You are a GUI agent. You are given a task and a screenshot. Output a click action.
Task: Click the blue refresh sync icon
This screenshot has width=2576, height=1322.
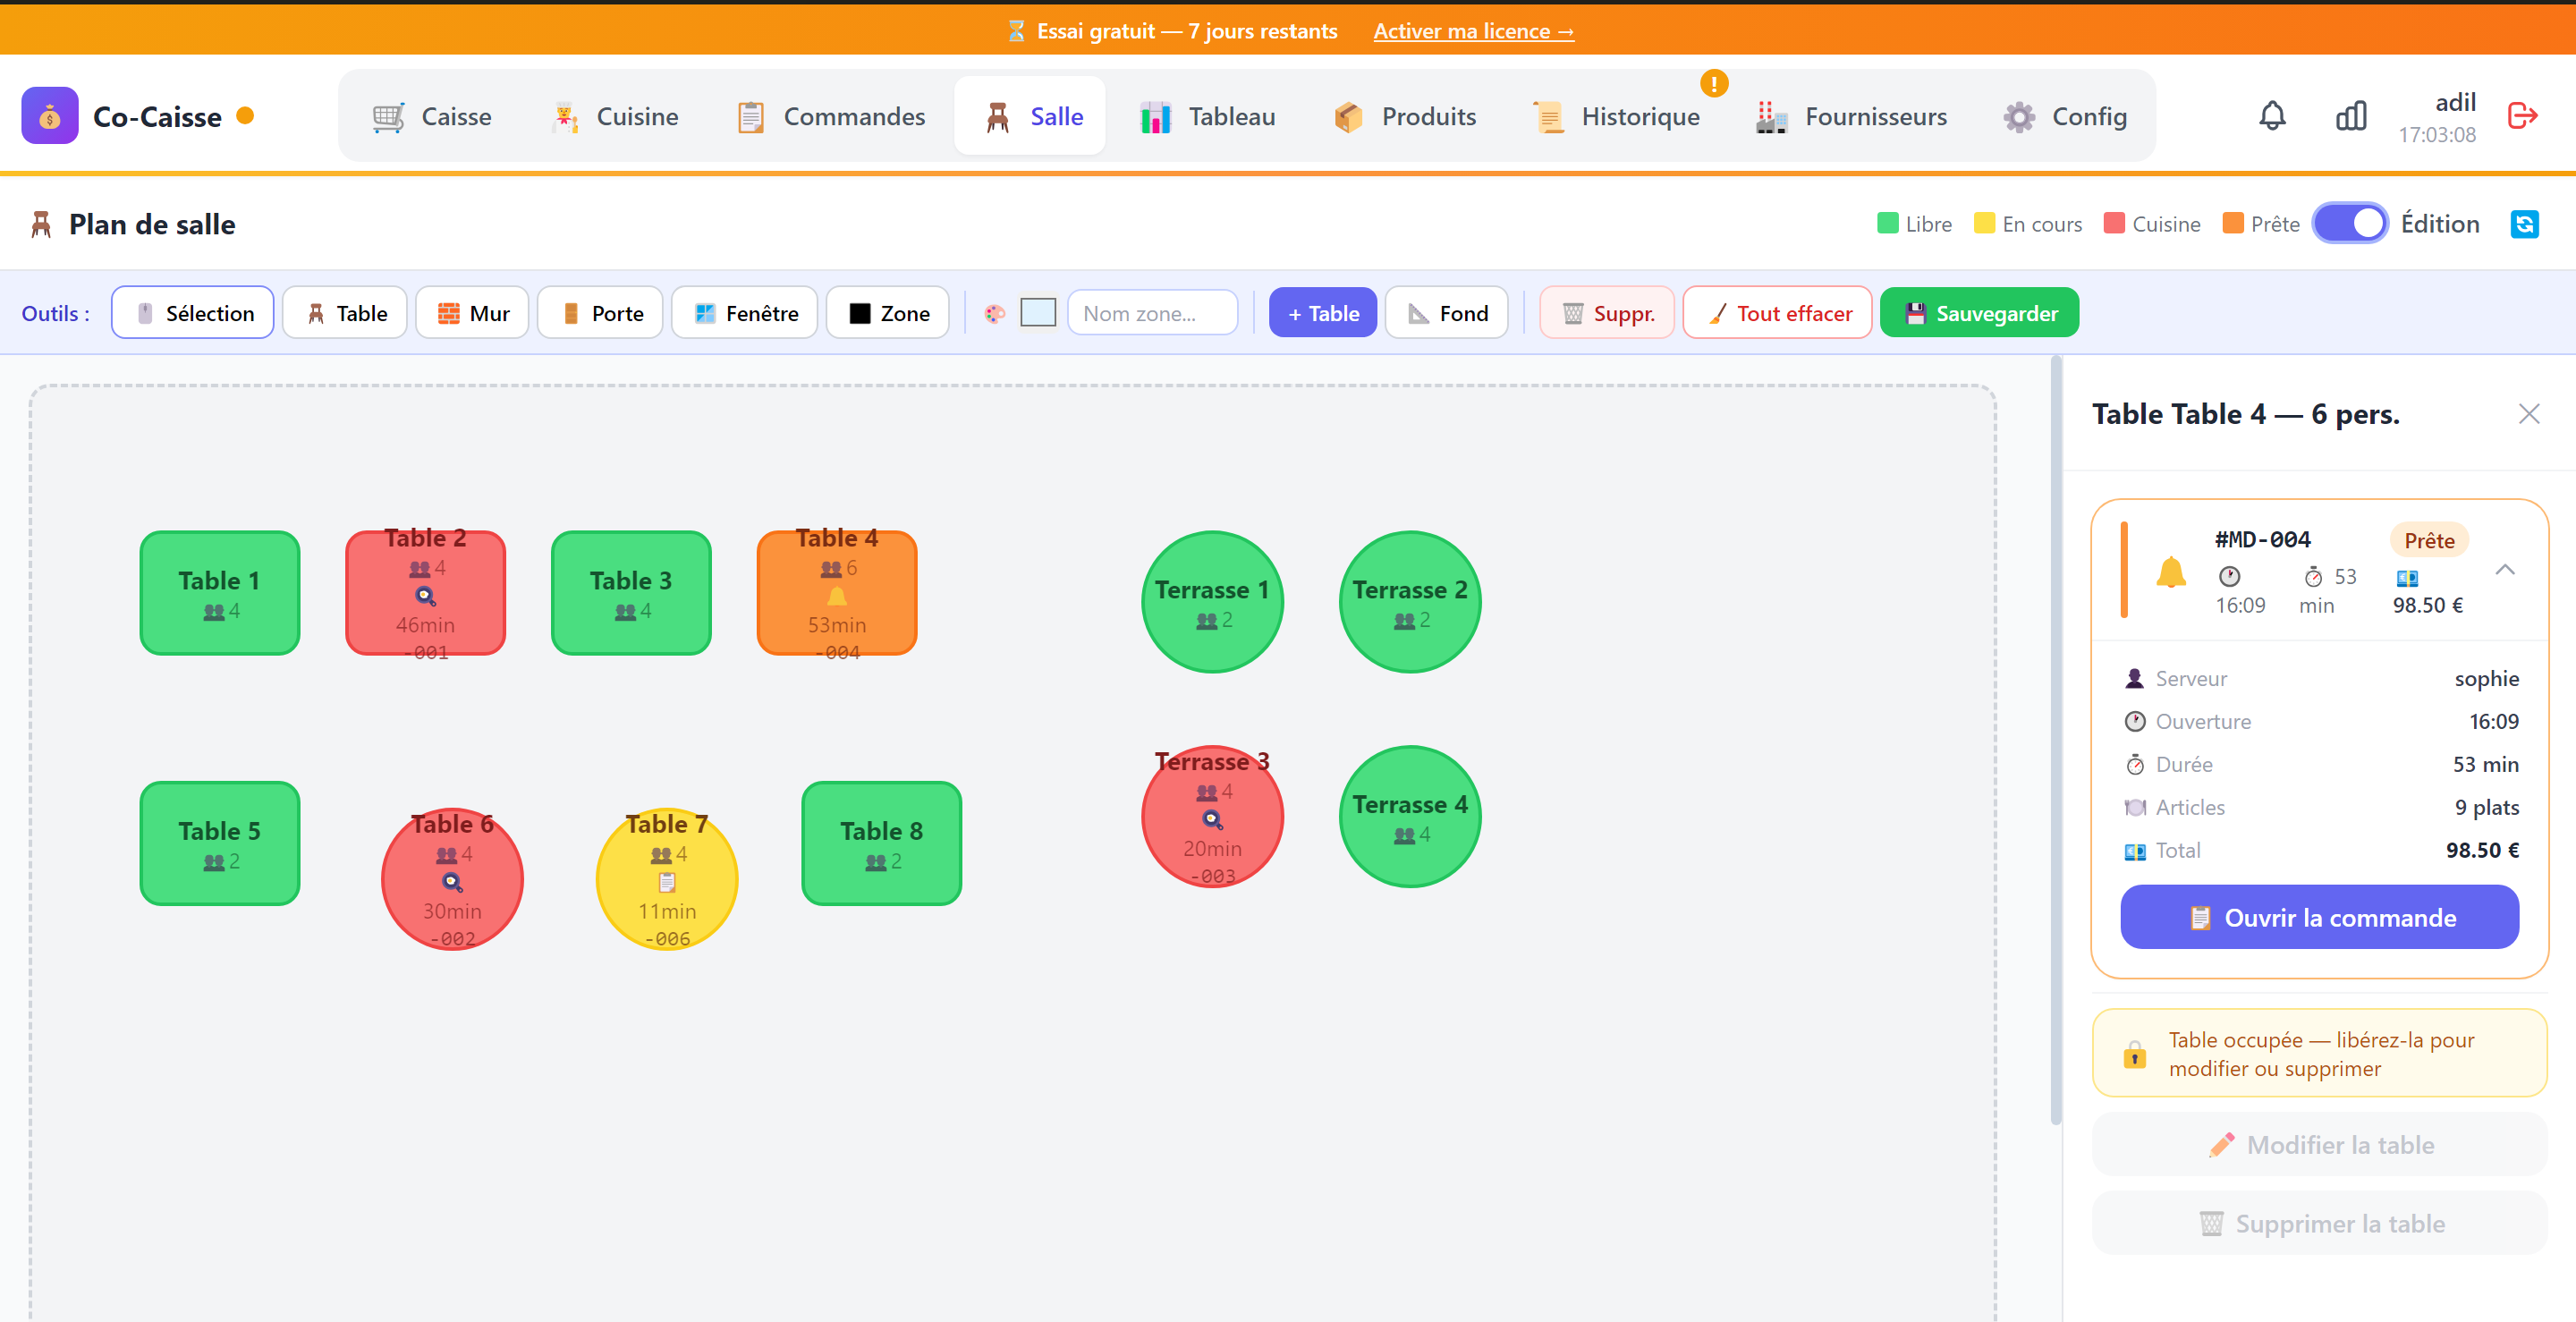tap(2524, 224)
